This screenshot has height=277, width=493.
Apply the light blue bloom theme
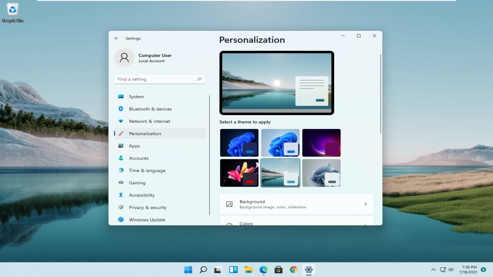(280, 143)
